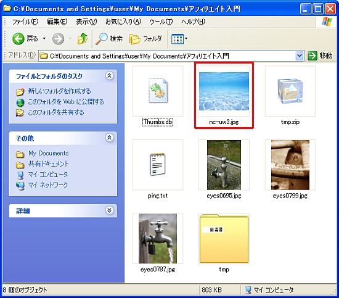Image resolution: width=339 pixels, height=298 pixels.
Task: Click the 新しいフォルダを作成する link
Action: pos(59,91)
